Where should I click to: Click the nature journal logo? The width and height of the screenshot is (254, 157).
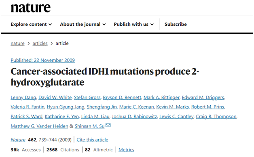[31, 8]
